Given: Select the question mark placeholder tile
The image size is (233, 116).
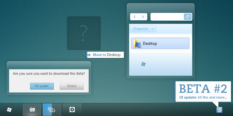Looking at the screenshot, I should point(84,33).
